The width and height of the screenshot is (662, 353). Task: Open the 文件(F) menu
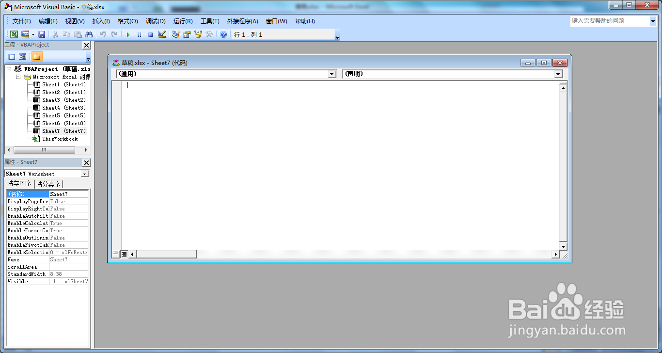click(22, 21)
